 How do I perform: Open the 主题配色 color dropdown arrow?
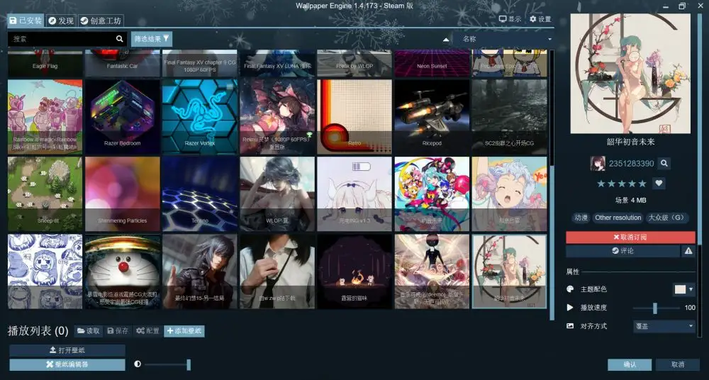[x=691, y=289]
